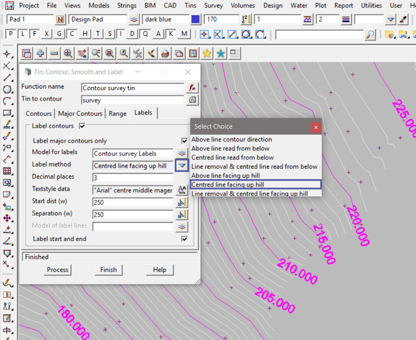Screen dimensions: 416x340
Task: Click the search magnifier in top toolbar
Action: [370, 35]
